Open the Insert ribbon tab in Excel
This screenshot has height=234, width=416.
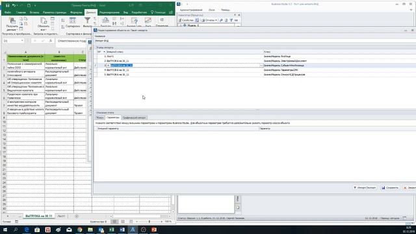(34, 12)
